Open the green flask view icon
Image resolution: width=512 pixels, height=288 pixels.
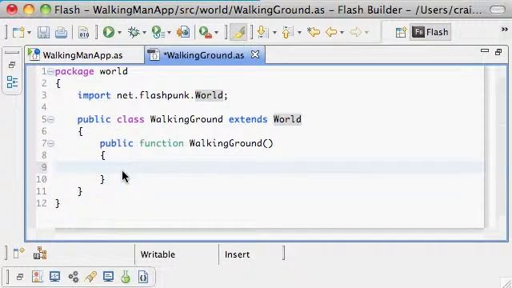[126, 277]
